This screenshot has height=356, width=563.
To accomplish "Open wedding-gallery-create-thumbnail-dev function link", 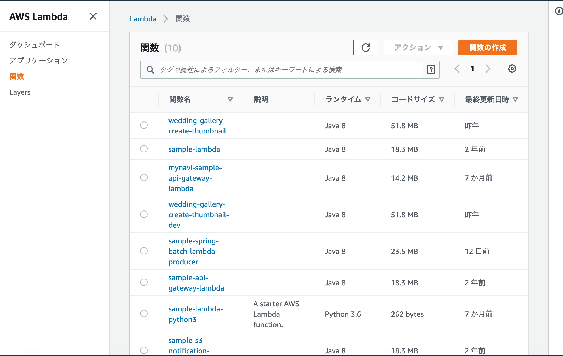I will [x=199, y=215].
